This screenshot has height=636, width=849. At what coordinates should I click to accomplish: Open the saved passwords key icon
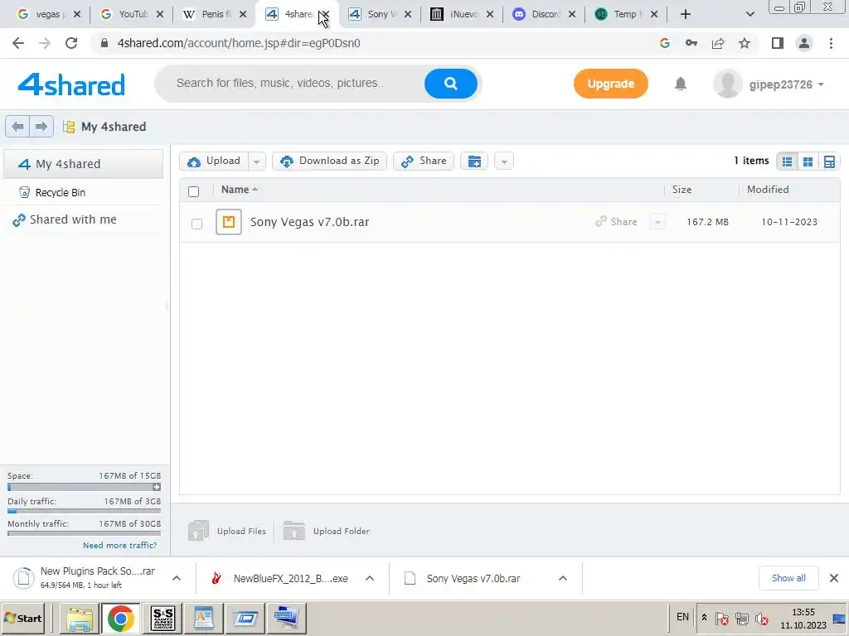pos(691,43)
